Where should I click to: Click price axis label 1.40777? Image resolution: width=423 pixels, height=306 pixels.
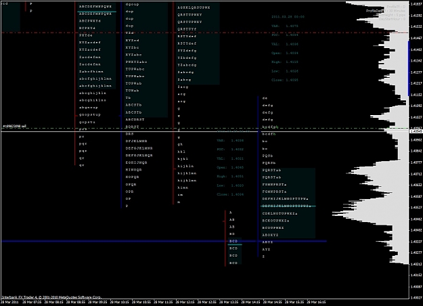tap(416, 162)
